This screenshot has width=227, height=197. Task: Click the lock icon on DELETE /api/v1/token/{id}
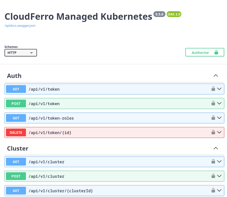pyautogui.click(x=213, y=132)
